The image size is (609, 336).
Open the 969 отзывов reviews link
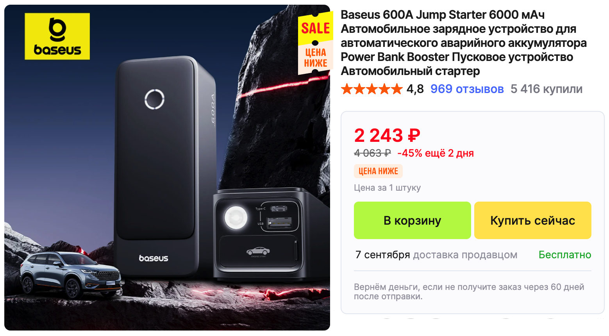coord(467,89)
